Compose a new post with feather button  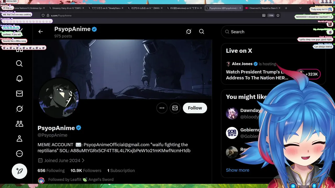(x=19, y=171)
